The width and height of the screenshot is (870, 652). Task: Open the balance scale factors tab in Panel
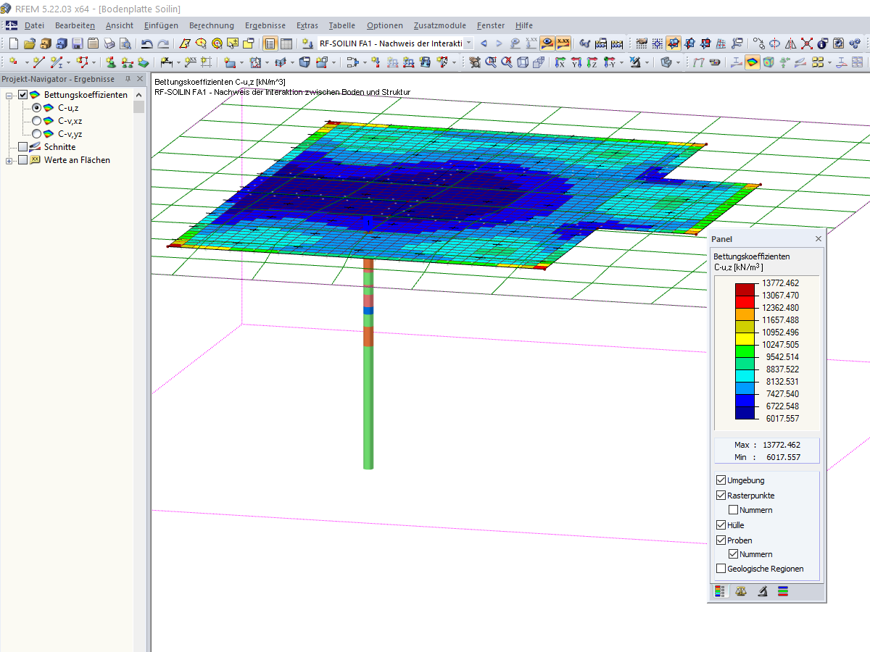point(740,591)
